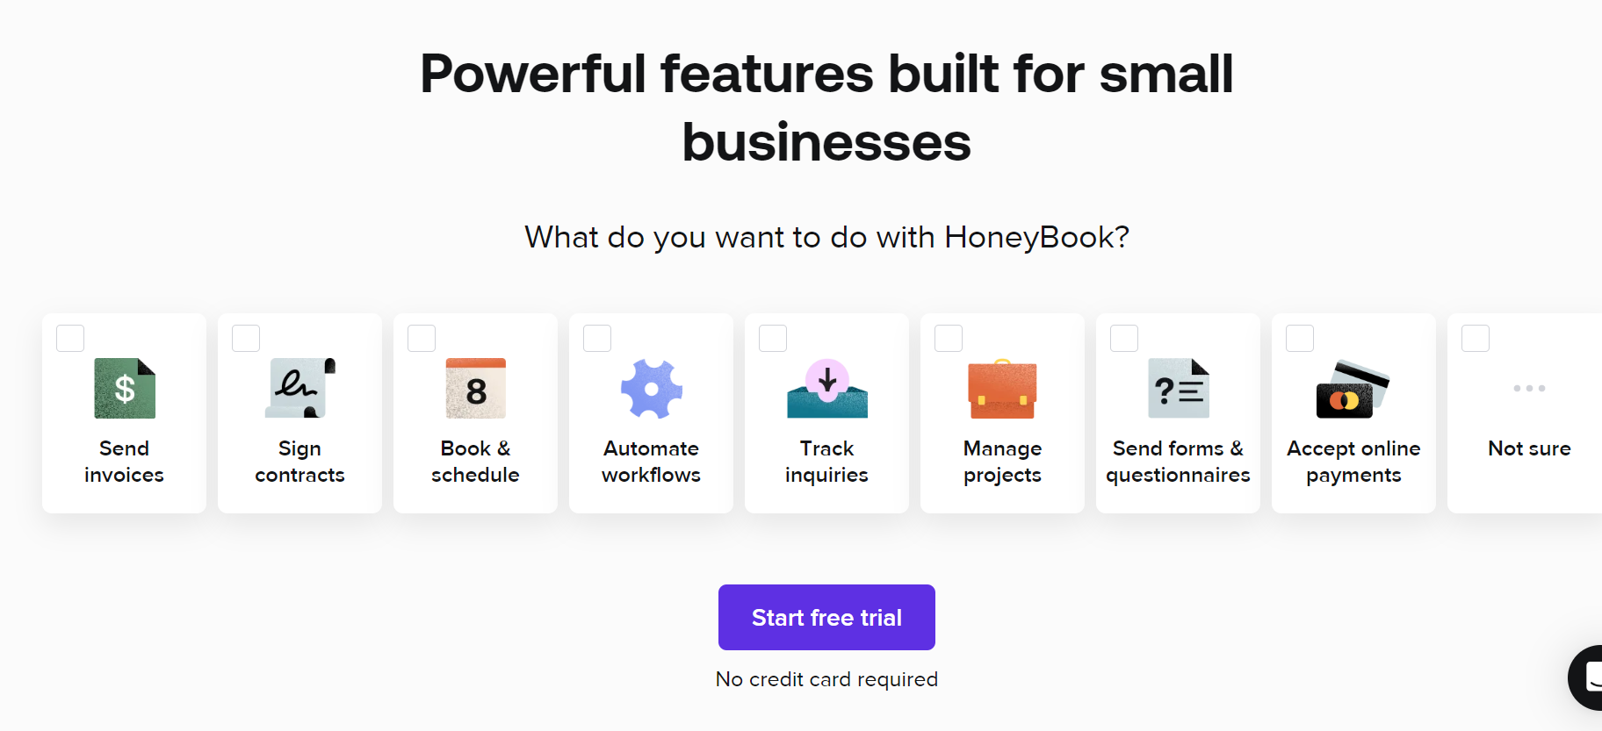Check the Sign contracts checkbox
This screenshot has width=1602, height=731.
pyautogui.click(x=245, y=338)
